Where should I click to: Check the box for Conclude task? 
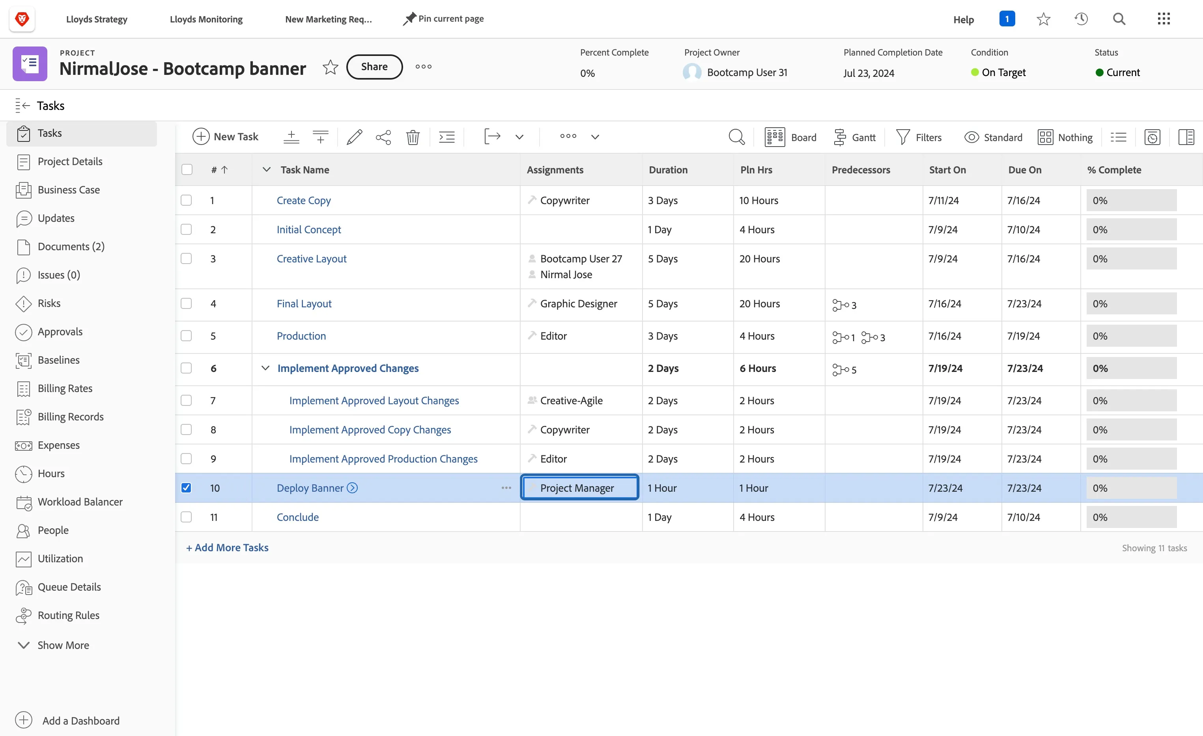point(186,517)
